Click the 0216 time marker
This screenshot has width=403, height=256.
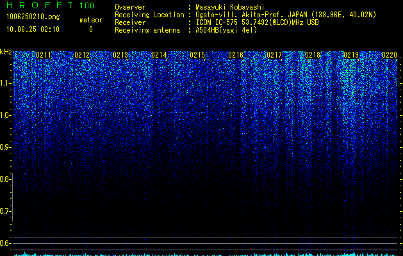pos(236,54)
